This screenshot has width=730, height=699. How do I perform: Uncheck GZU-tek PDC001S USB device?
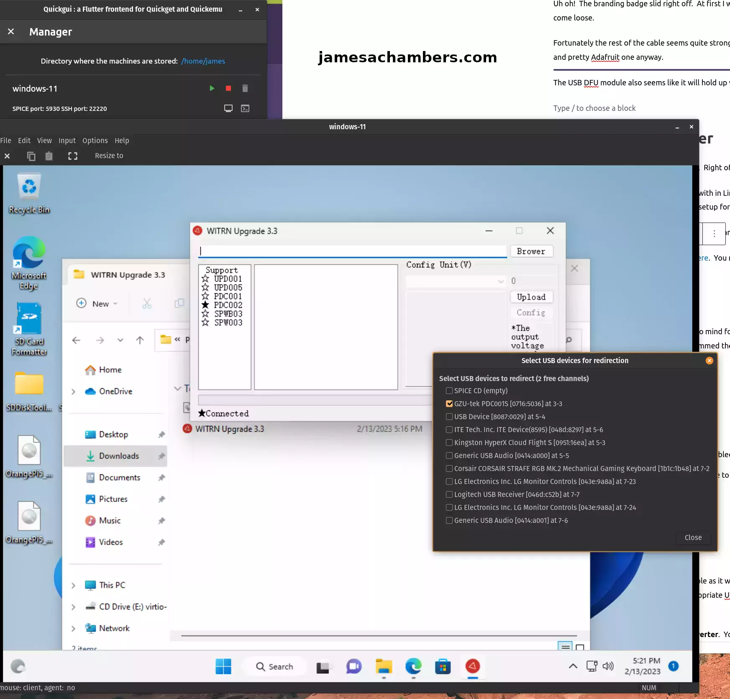point(449,404)
